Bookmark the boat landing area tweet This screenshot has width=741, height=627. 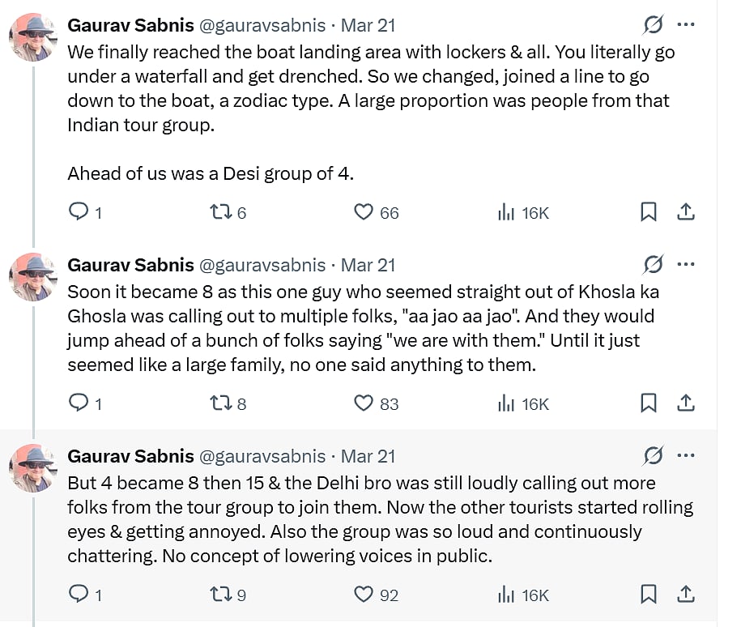pos(649,212)
